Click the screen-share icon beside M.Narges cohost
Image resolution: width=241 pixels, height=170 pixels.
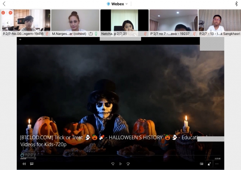(x=91, y=34)
